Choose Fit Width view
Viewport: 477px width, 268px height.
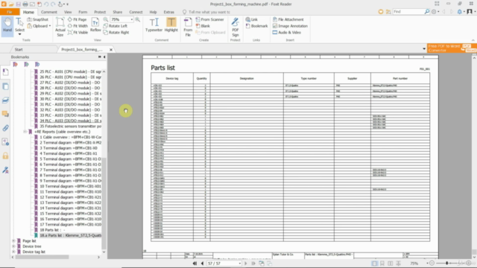click(x=78, y=26)
